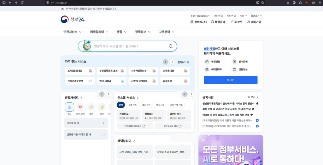Open 국가유공자 예우 external link
Viewport: 323px width, 165px height.
tap(173, 126)
